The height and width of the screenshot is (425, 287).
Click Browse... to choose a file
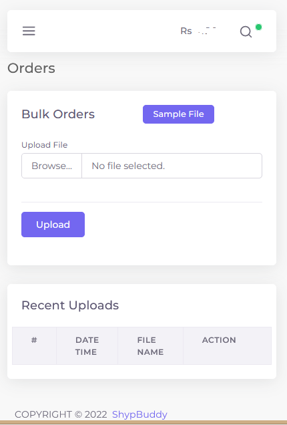pyautogui.click(x=51, y=166)
